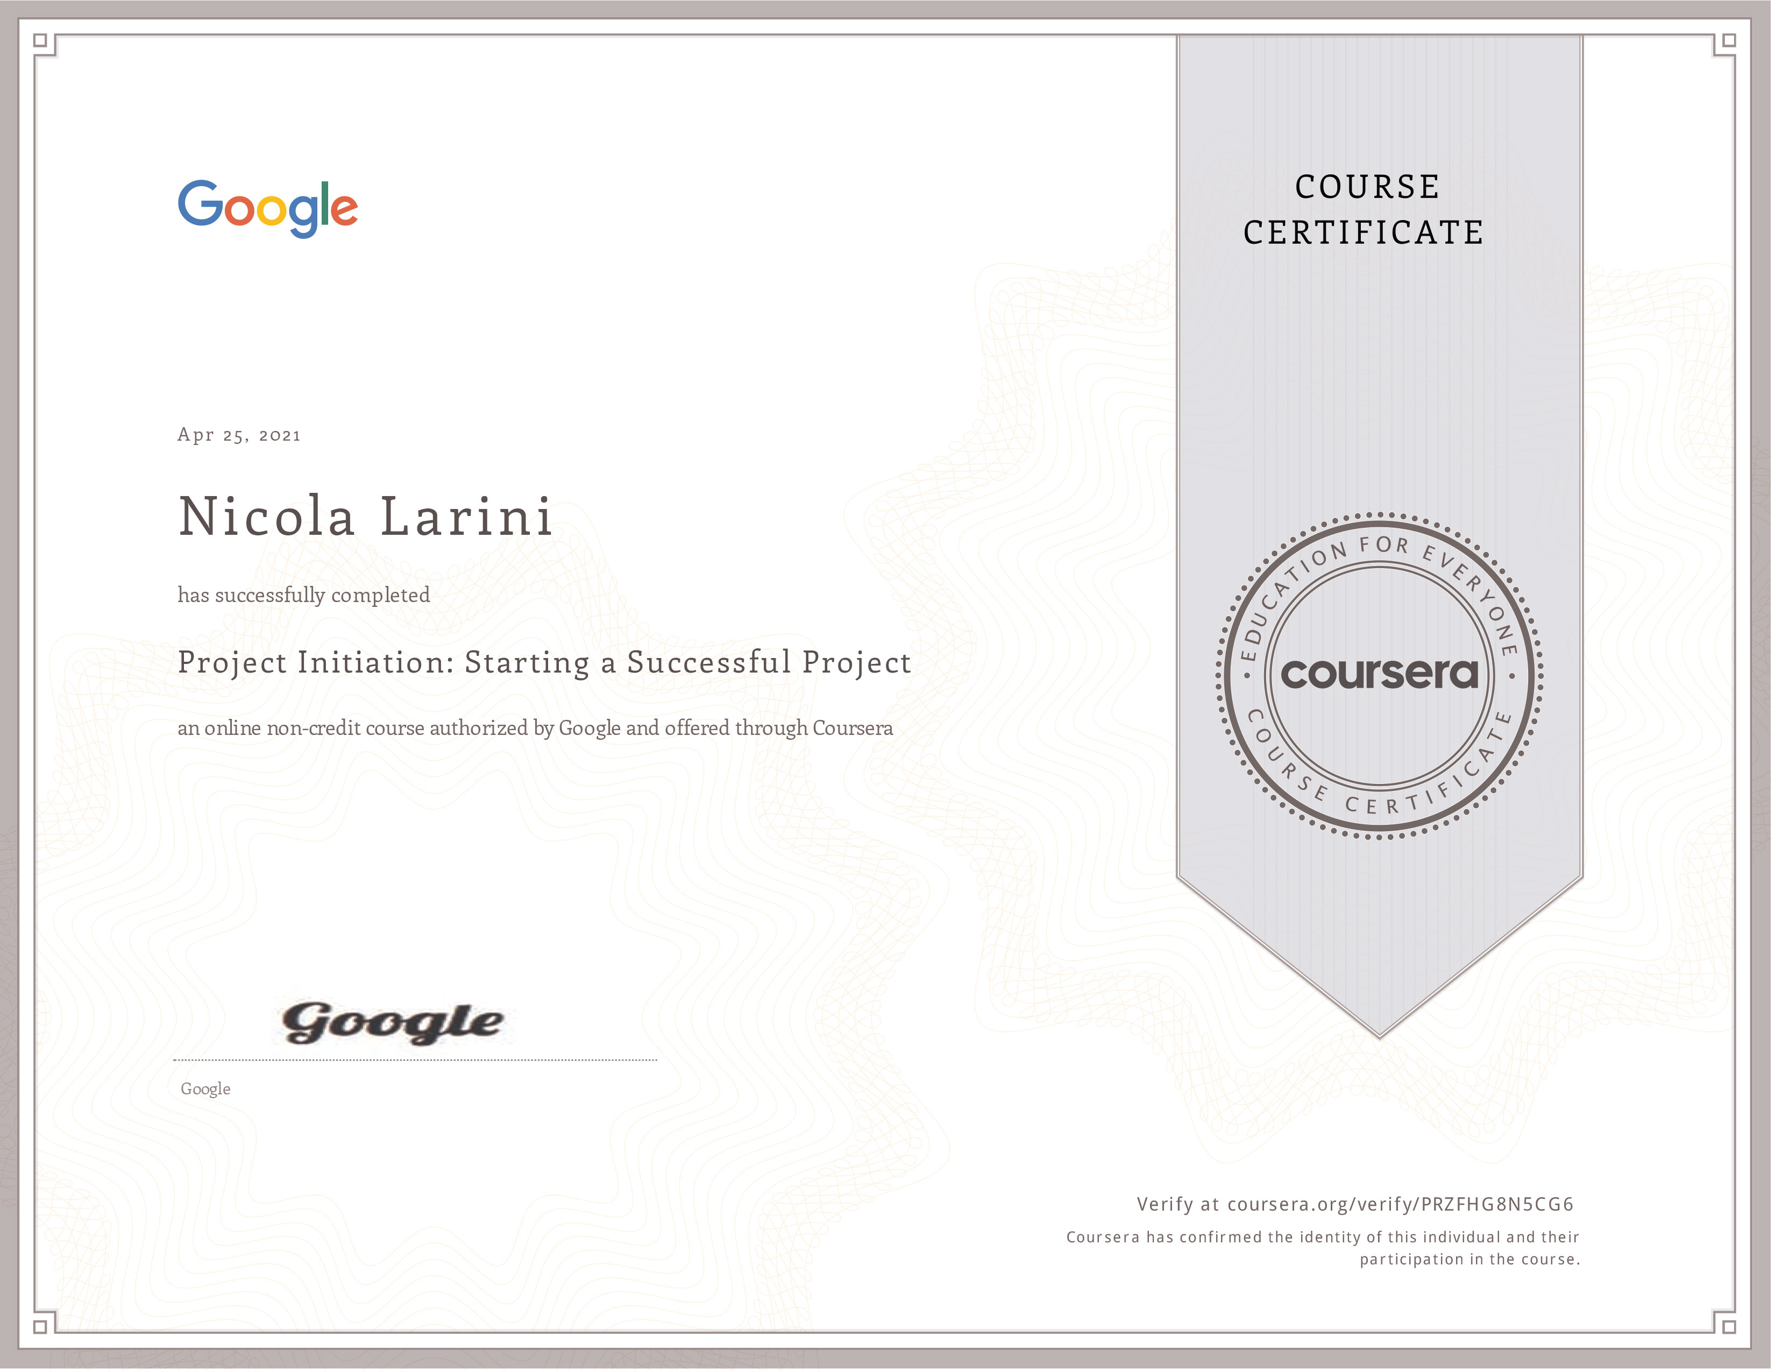Click the Project Initiation course title
Screen dimensions: 1775x1372
tap(544, 662)
